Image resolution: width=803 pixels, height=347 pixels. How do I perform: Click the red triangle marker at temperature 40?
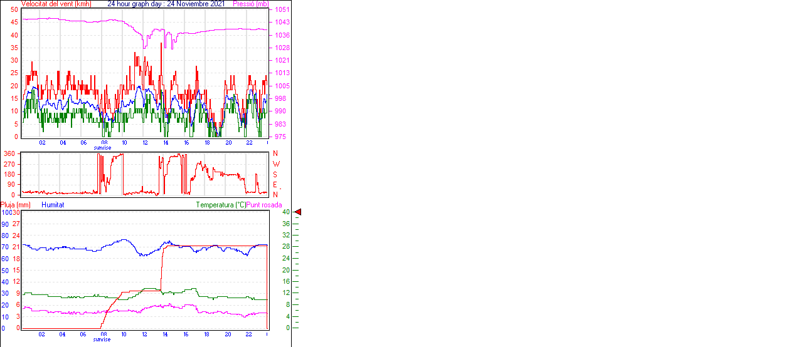pyautogui.click(x=298, y=212)
